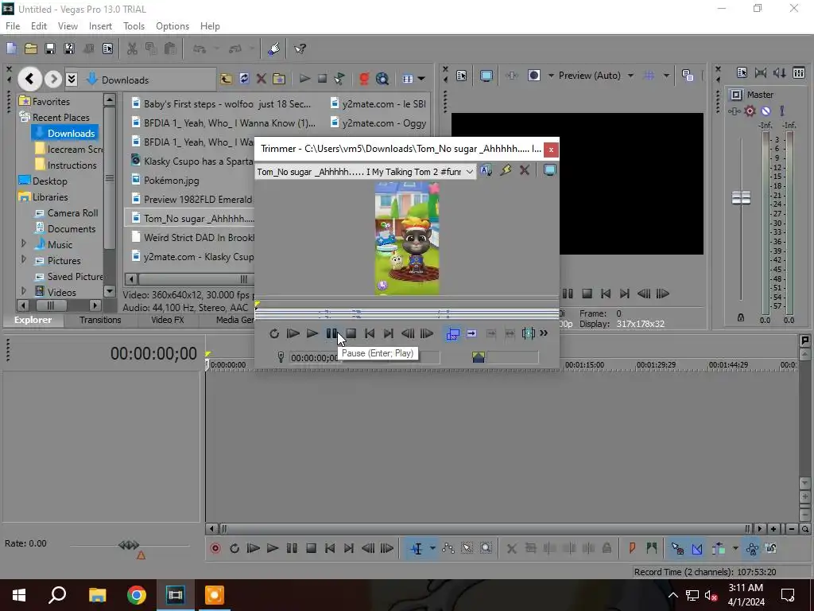Switch to the Transitions tab

pyautogui.click(x=100, y=320)
